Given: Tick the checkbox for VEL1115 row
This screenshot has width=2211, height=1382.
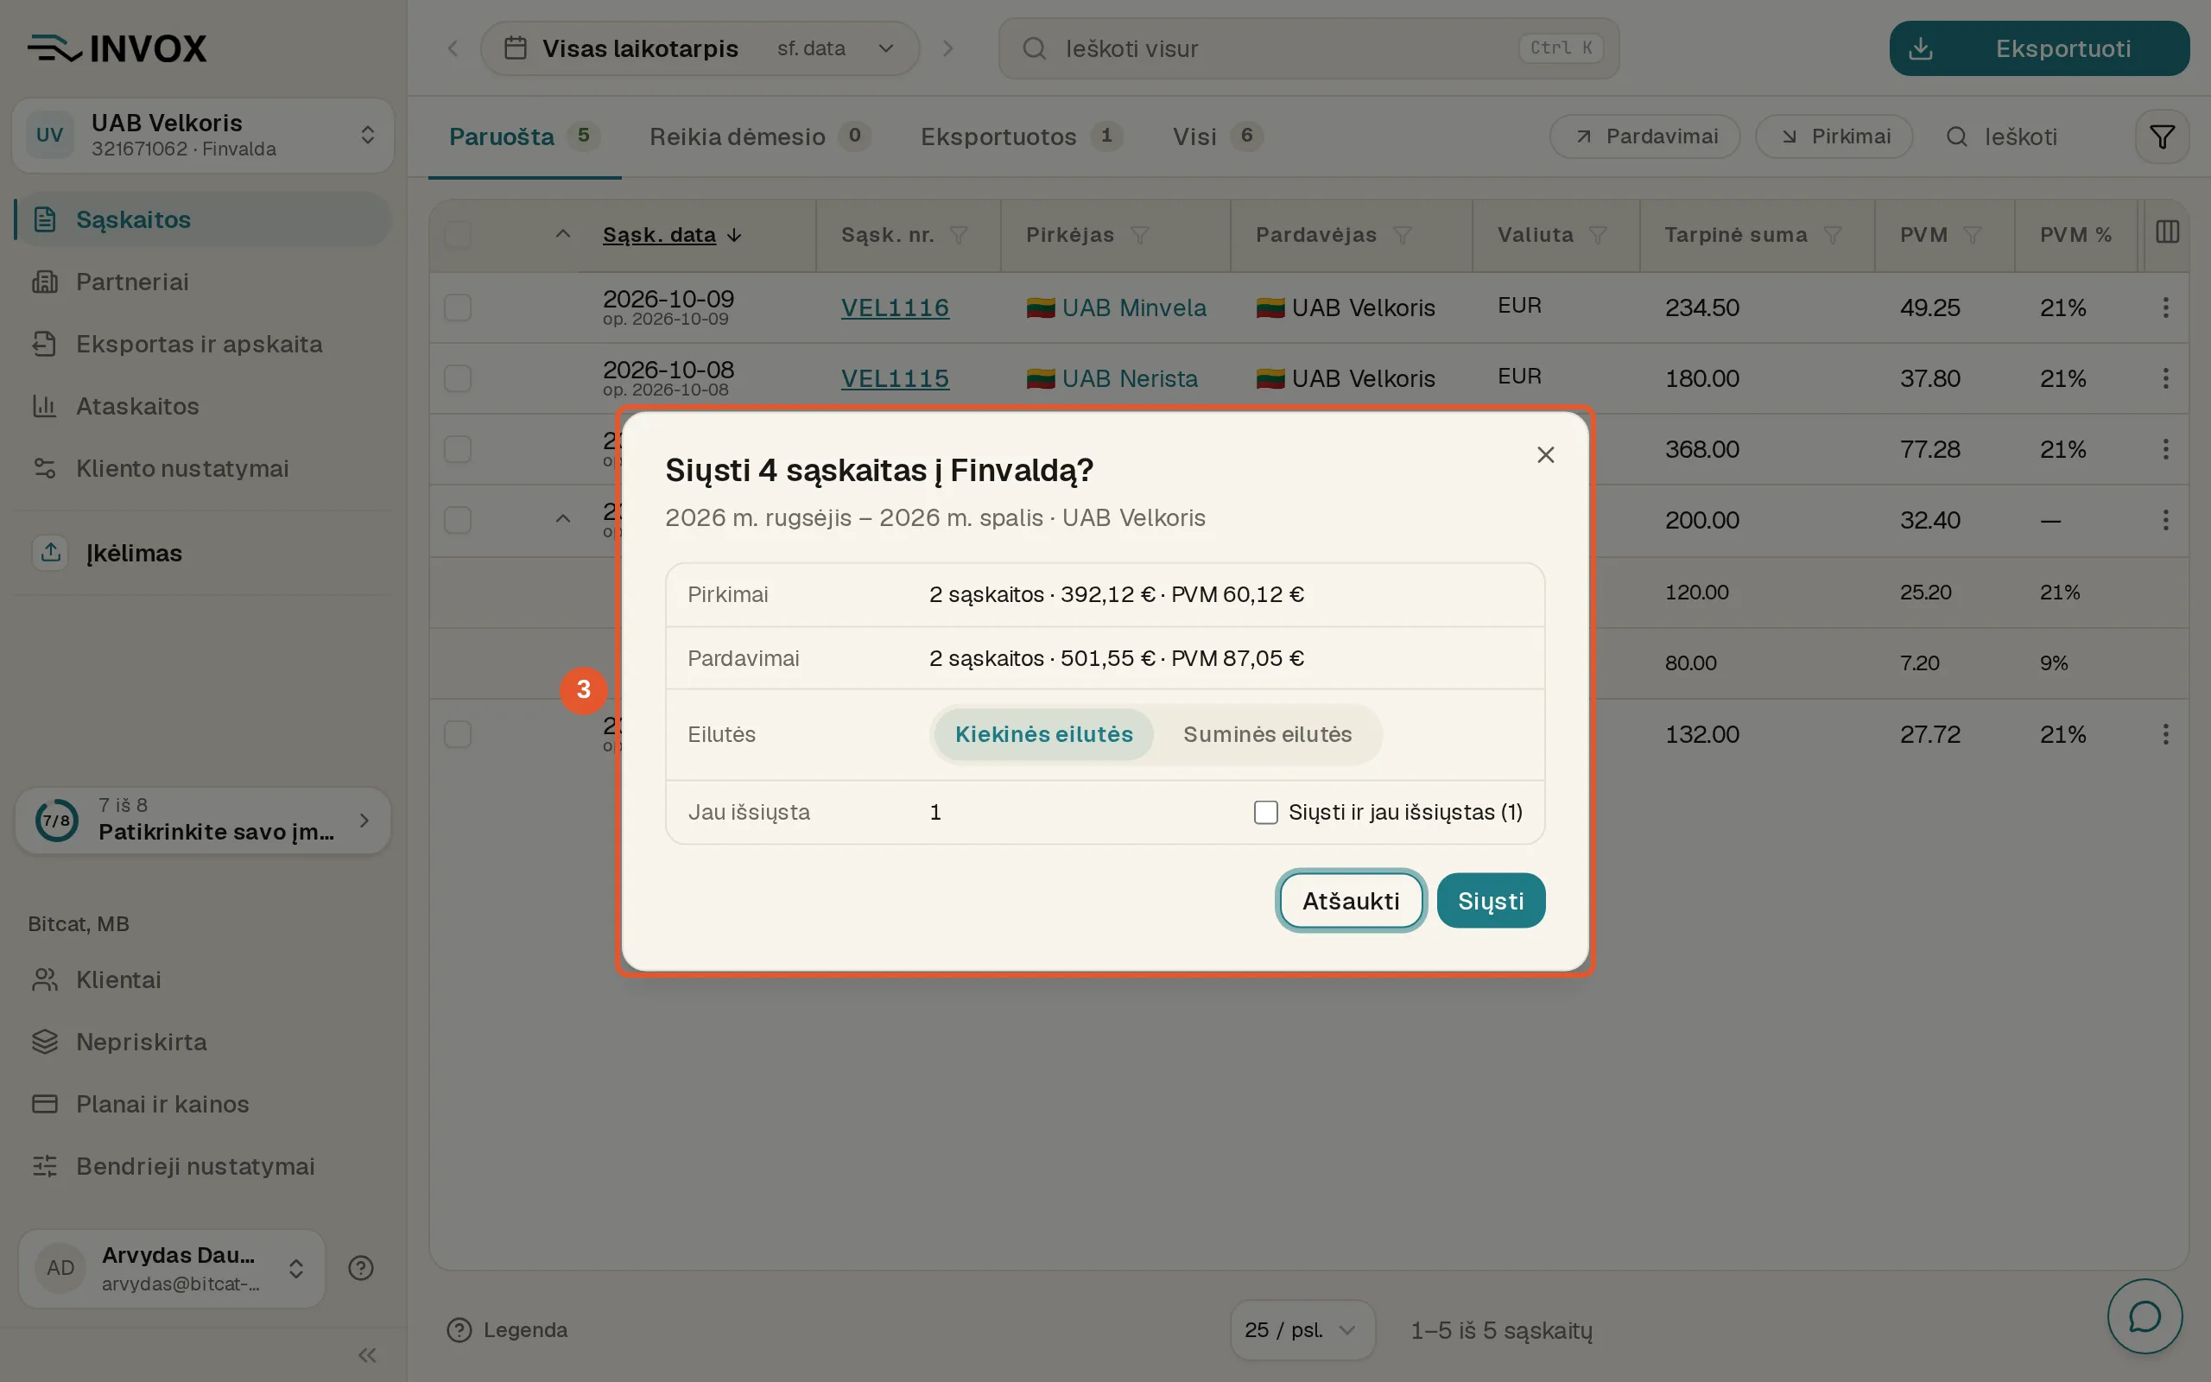Looking at the screenshot, I should tap(458, 378).
